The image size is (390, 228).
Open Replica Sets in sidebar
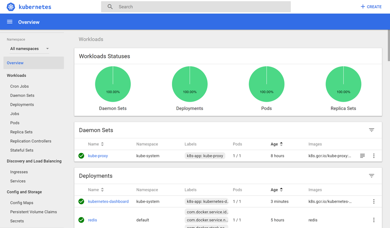pyautogui.click(x=21, y=132)
